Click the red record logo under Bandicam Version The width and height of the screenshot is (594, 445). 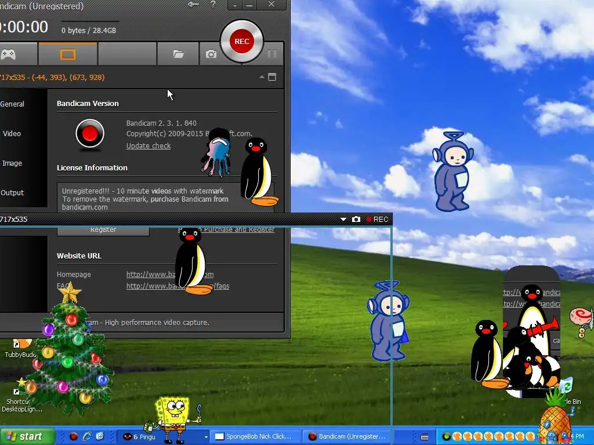90,134
